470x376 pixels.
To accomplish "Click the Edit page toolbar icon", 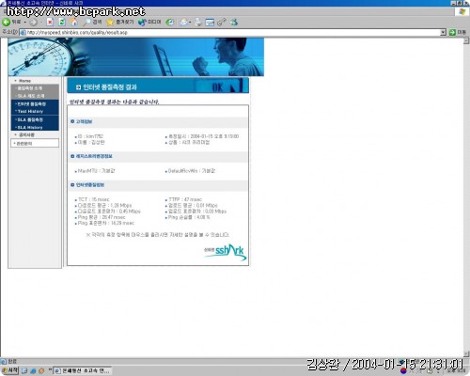I will click(210, 23).
